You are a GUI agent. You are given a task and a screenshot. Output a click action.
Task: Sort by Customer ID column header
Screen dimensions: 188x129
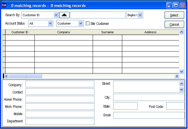pyautogui.click(x=20, y=32)
